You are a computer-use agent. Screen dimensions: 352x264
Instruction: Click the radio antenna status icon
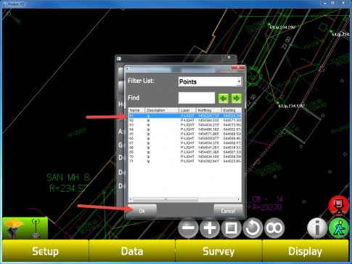click(x=36, y=228)
